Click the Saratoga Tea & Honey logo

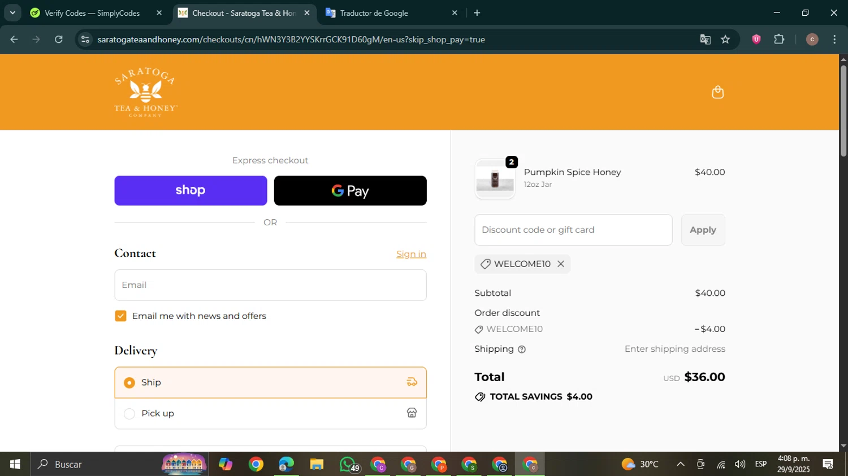(146, 92)
